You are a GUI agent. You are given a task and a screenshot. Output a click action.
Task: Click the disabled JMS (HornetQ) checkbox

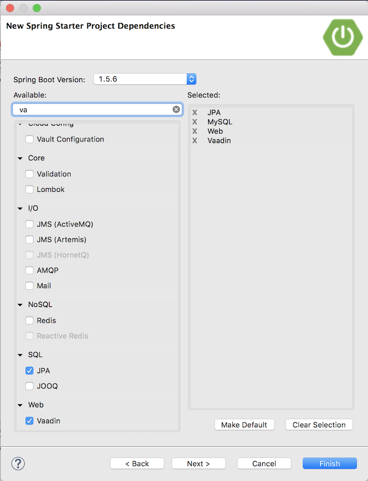pos(29,255)
